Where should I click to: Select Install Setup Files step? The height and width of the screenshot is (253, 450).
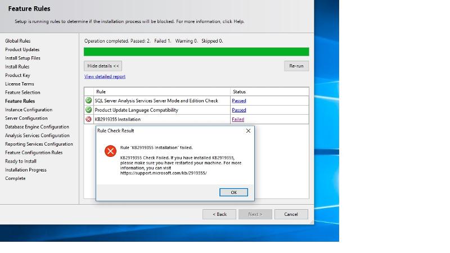(x=22, y=58)
